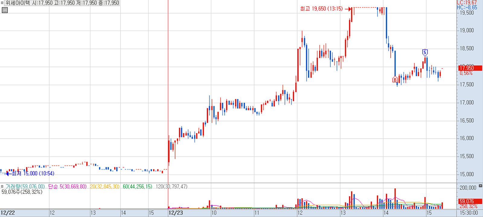
Task: Click the red 59,076 volume tag
Action: pos(470,201)
